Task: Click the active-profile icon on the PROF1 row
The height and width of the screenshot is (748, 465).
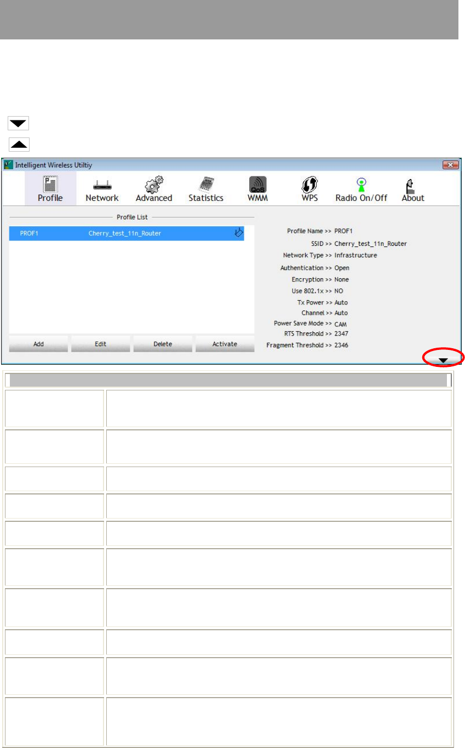Action: 238,233
